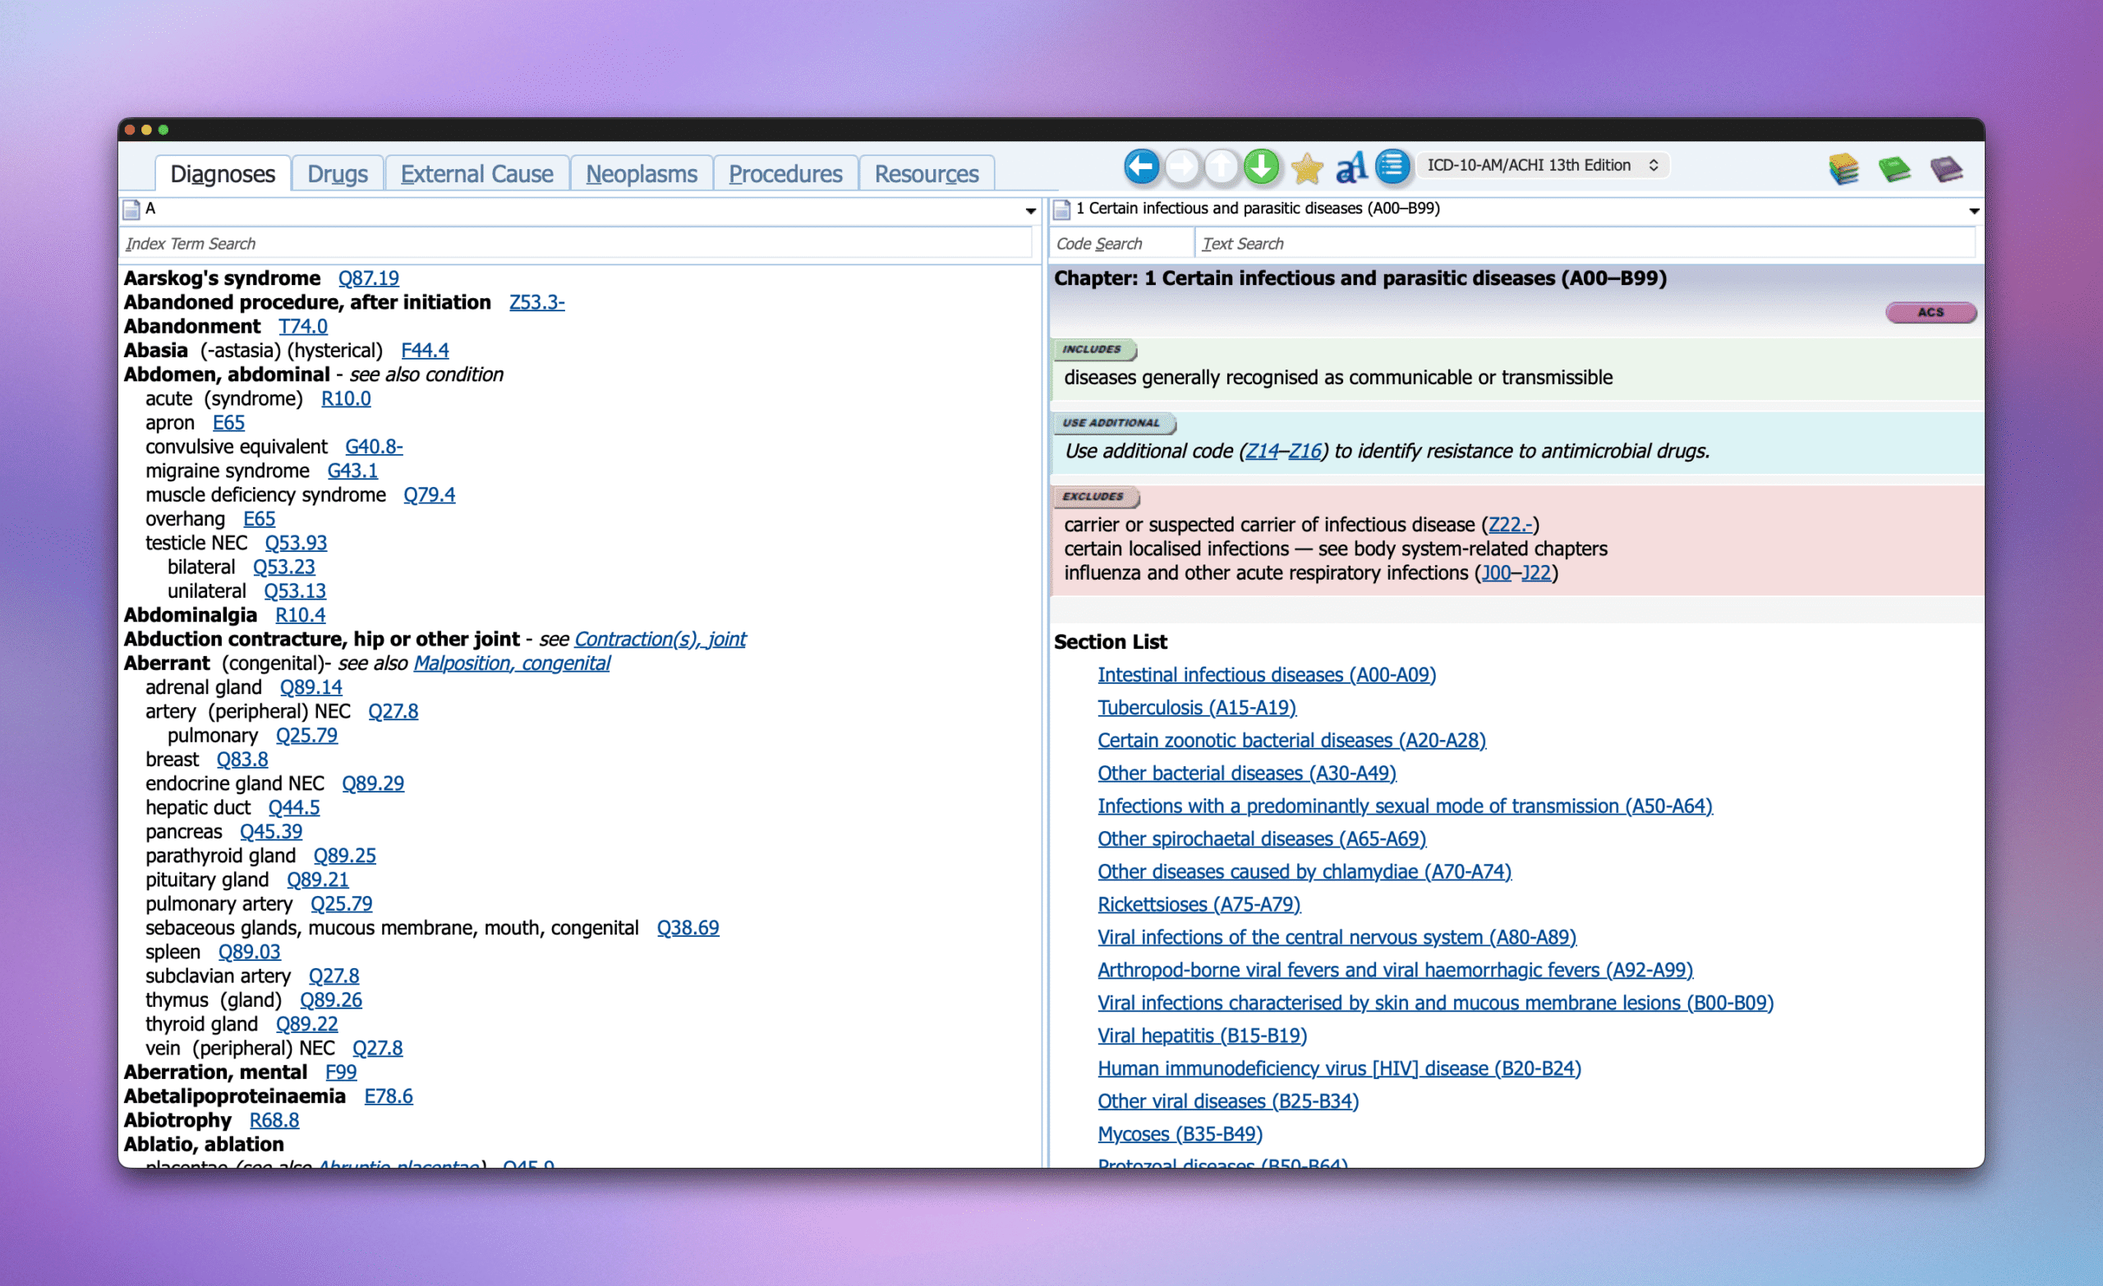The width and height of the screenshot is (2103, 1286).
Task: Expand the index letter A dropdown arrow
Action: (1030, 211)
